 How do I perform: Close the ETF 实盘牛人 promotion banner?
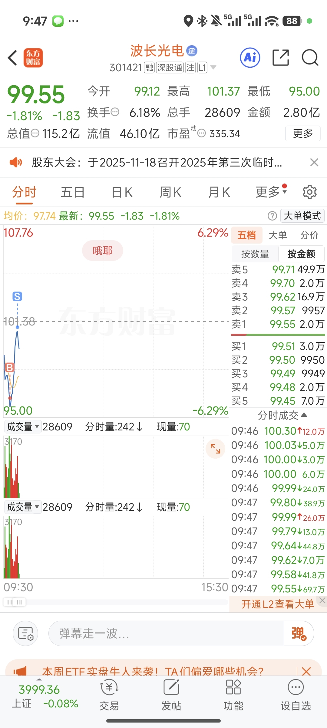pyautogui.click(x=306, y=671)
